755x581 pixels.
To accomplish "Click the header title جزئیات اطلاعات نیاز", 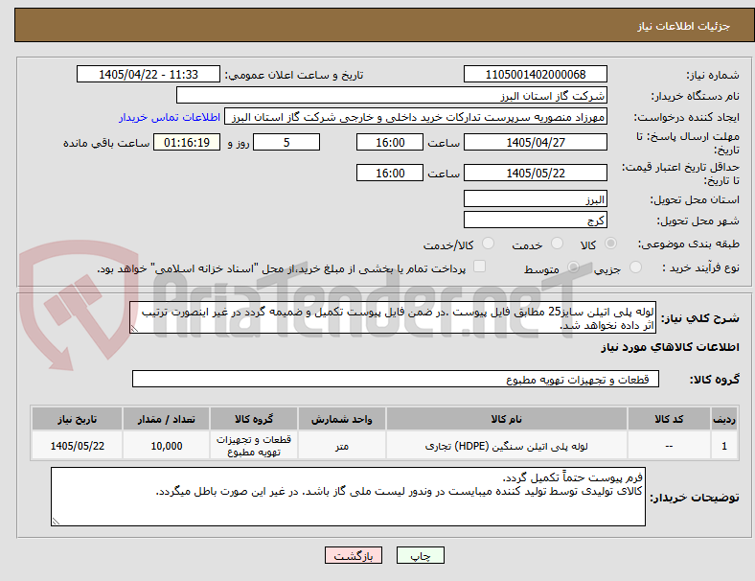I will [x=684, y=26].
